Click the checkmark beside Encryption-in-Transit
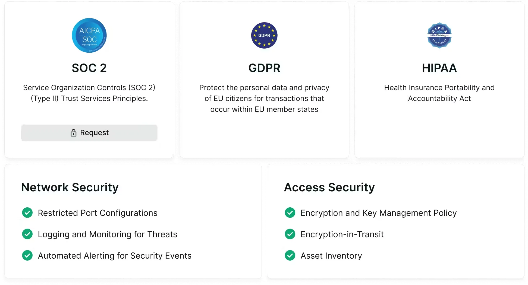This screenshot has width=528, height=285. (290, 234)
